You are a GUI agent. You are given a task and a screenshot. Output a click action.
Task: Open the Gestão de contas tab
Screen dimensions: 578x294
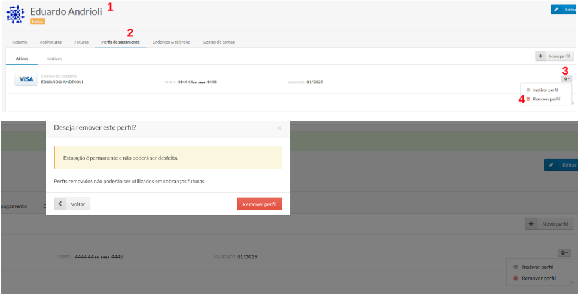click(x=218, y=42)
